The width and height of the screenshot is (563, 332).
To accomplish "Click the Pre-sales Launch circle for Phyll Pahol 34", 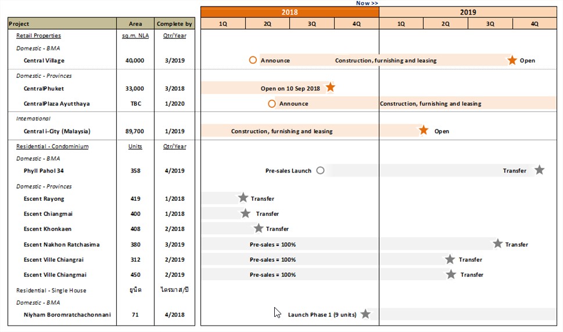I will 320,170.
